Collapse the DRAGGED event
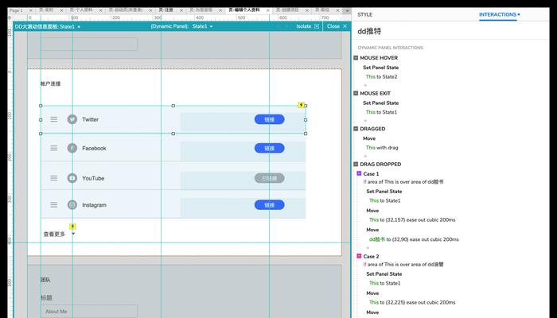Image resolution: width=557 pixels, height=318 pixels. 356,129
